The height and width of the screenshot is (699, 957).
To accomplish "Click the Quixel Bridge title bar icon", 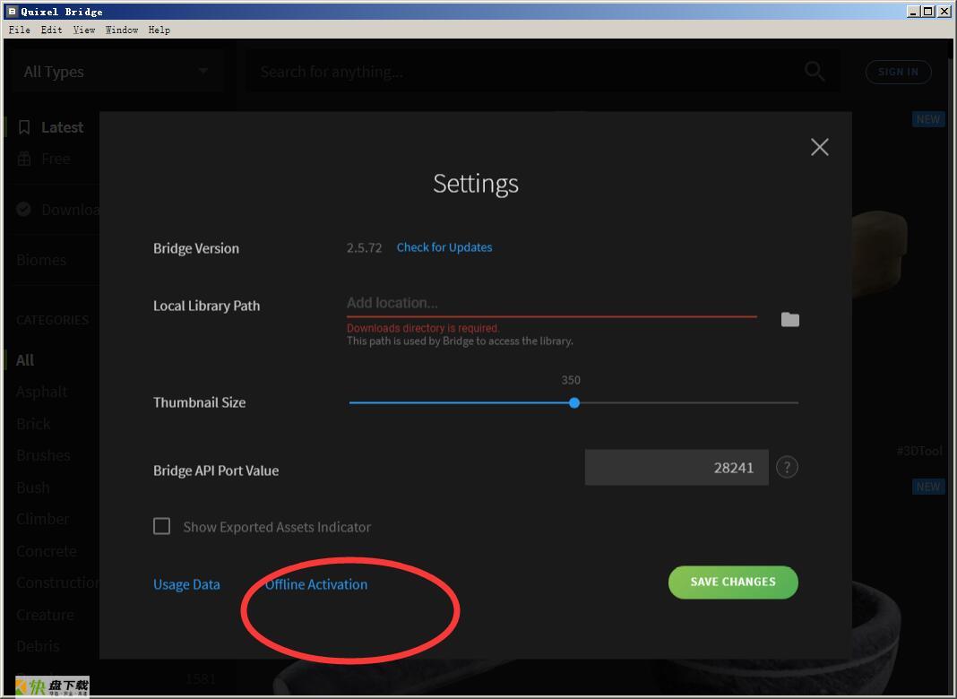I will 12,11.
